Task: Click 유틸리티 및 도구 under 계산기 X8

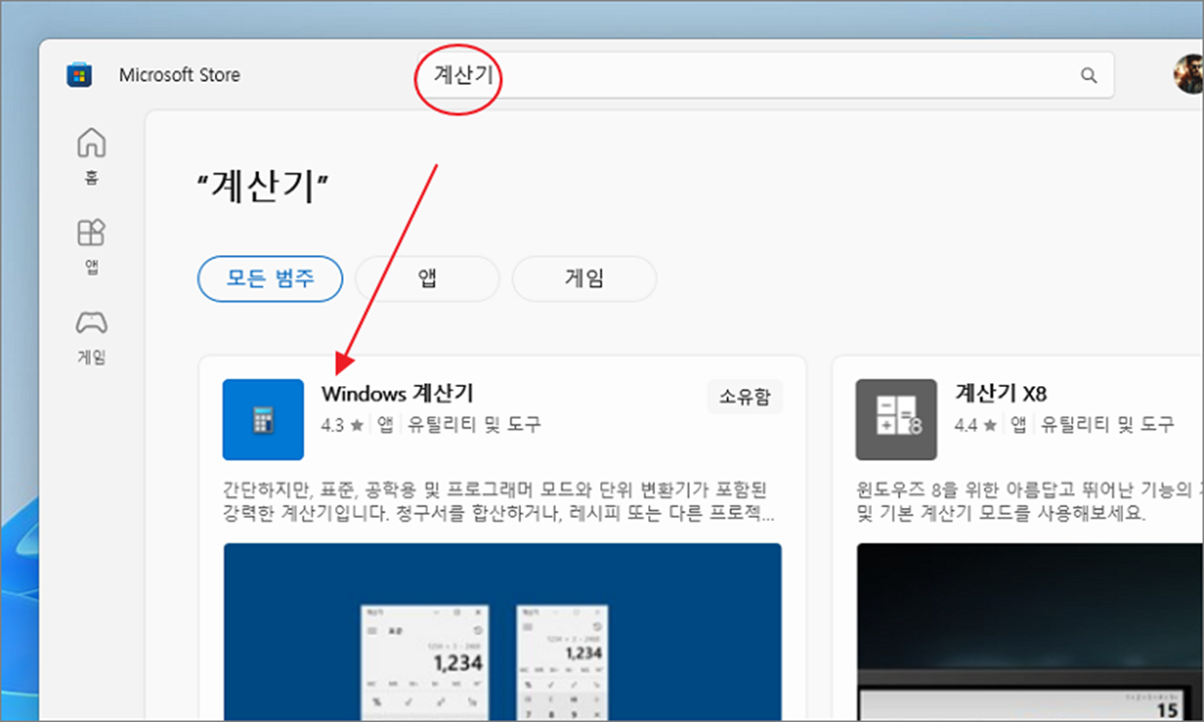Action: [x=1107, y=425]
